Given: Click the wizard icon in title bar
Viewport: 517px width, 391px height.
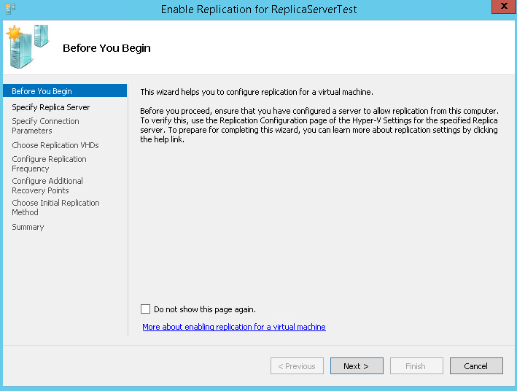Looking at the screenshot, I should click(10, 9).
